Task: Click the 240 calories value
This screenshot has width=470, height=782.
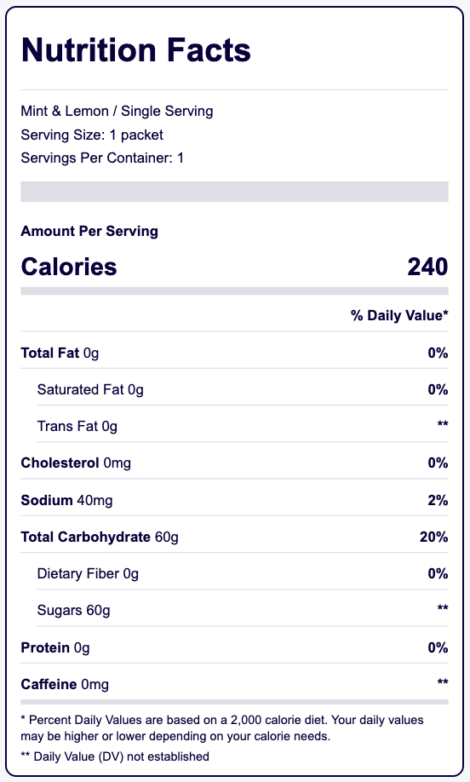Action: tap(427, 267)
